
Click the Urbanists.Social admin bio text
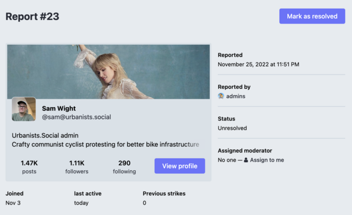click(x=45, y=135)
